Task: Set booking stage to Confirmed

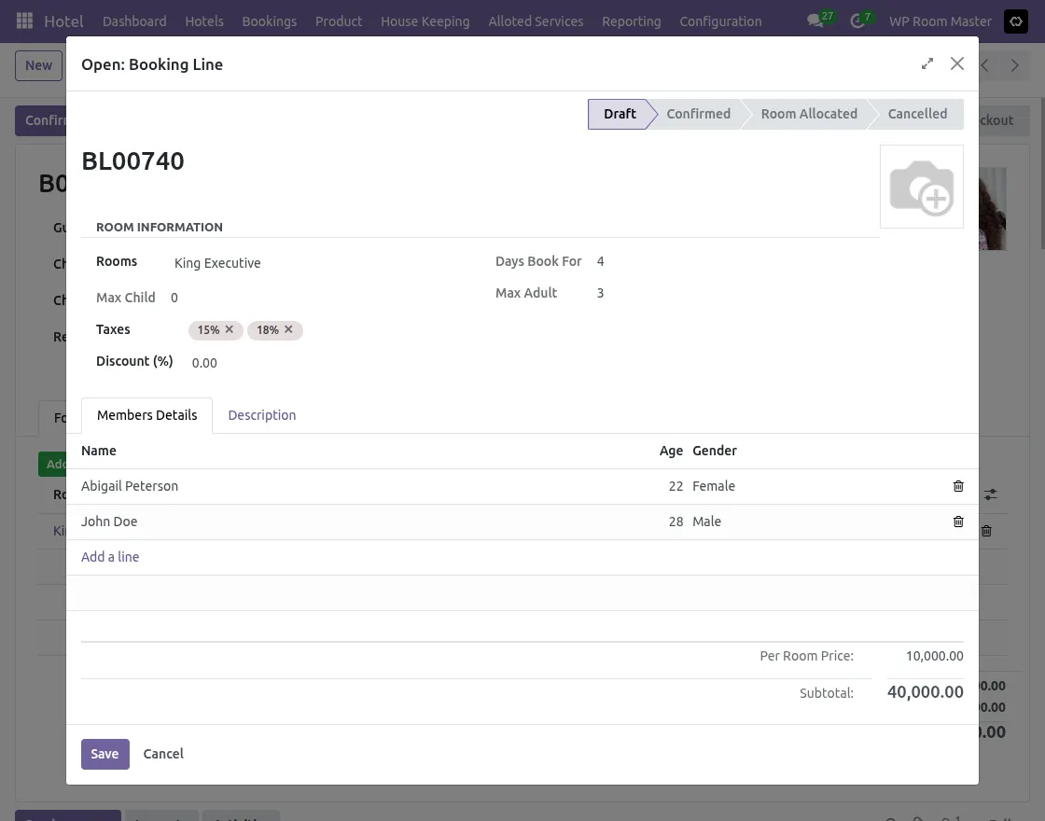Action: pos(698,113)
